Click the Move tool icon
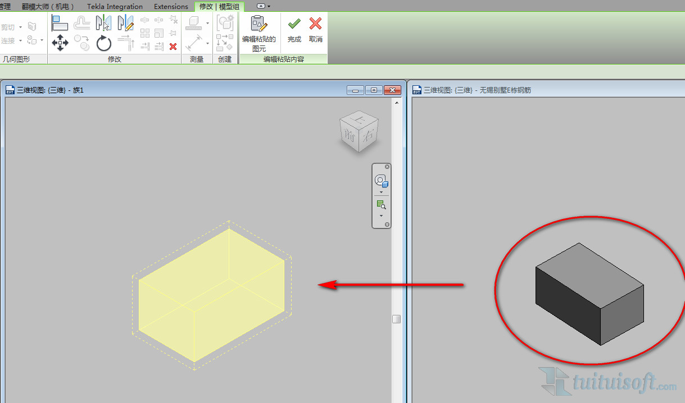This screenshot has width=685, height=403. click(x=60, y=43)
